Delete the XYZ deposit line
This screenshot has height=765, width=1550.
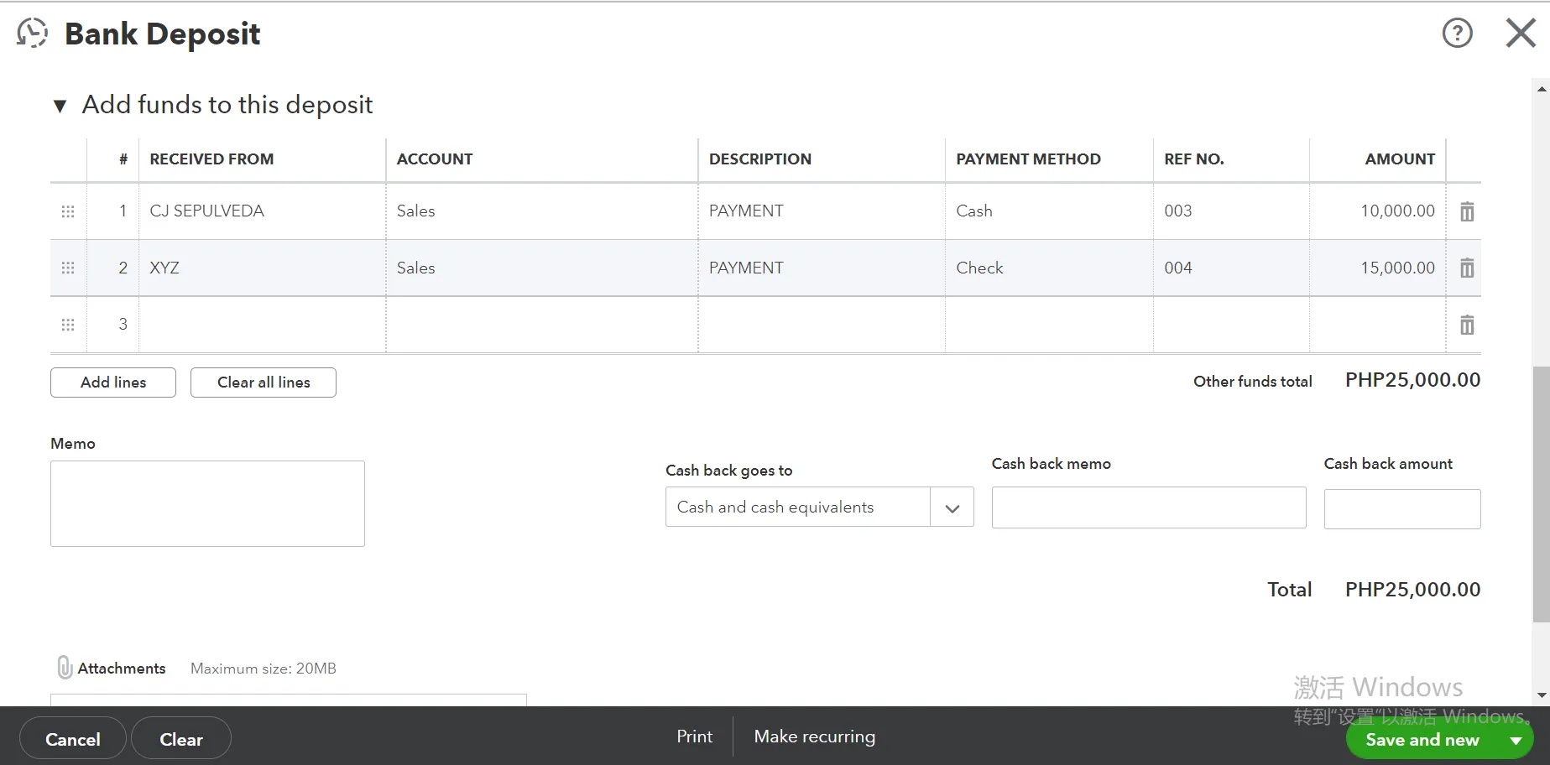1466,268
